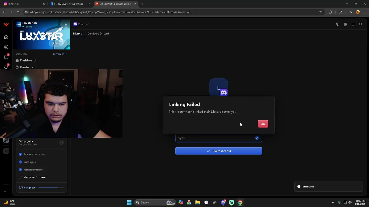
Task: Toggle the 'Add apps' checkmark
Action: 20,162
